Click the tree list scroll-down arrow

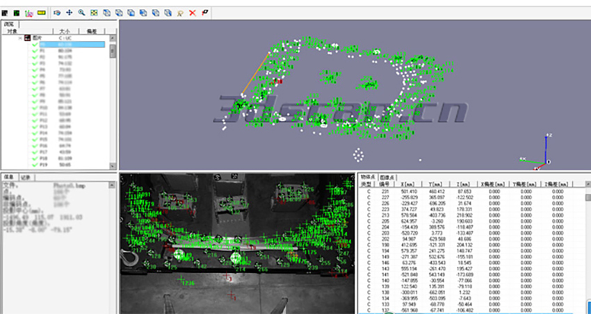pos(113,165)
